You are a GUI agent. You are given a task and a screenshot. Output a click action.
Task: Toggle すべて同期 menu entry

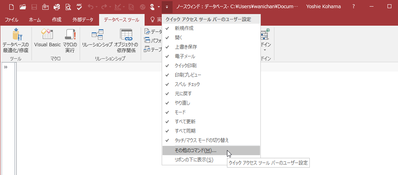(x=211, y=131)
